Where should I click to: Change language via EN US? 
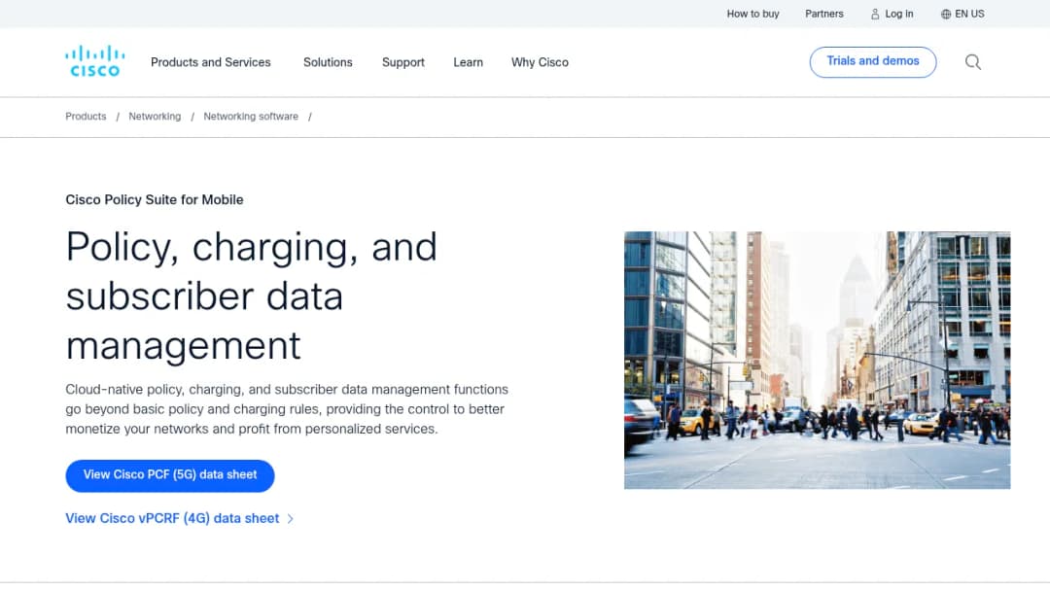pyautogui.click(x=969, y=14)
